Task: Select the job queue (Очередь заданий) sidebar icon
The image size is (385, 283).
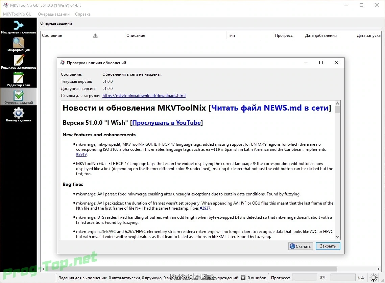Action: [18, 97]
